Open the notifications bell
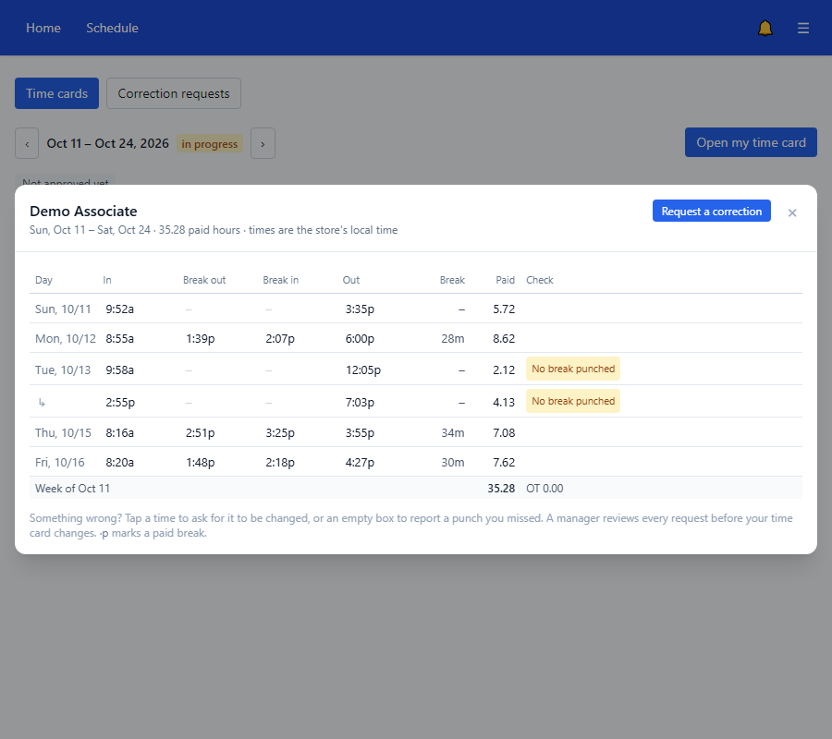This screenshot has width=832, height=739. pos(765,28)
